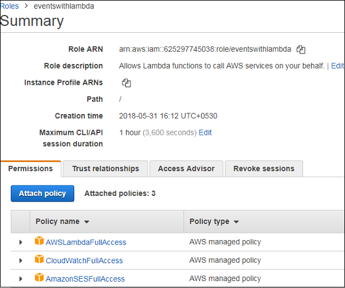
Task: Click the CloudWatchFullAccess policy box icon
Action: pos(39,260)
